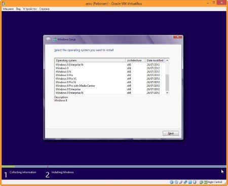Click the VirtualBox window title bar icon
This screenshot has width=228, height=186.
4,3
